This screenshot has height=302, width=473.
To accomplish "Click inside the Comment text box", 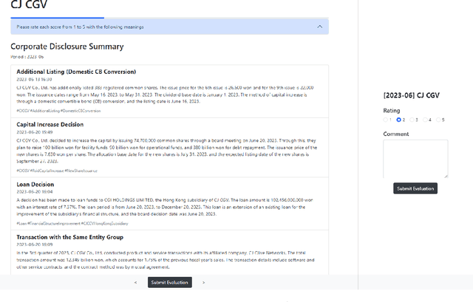I will pyautogui.click(x=415, y=158).
